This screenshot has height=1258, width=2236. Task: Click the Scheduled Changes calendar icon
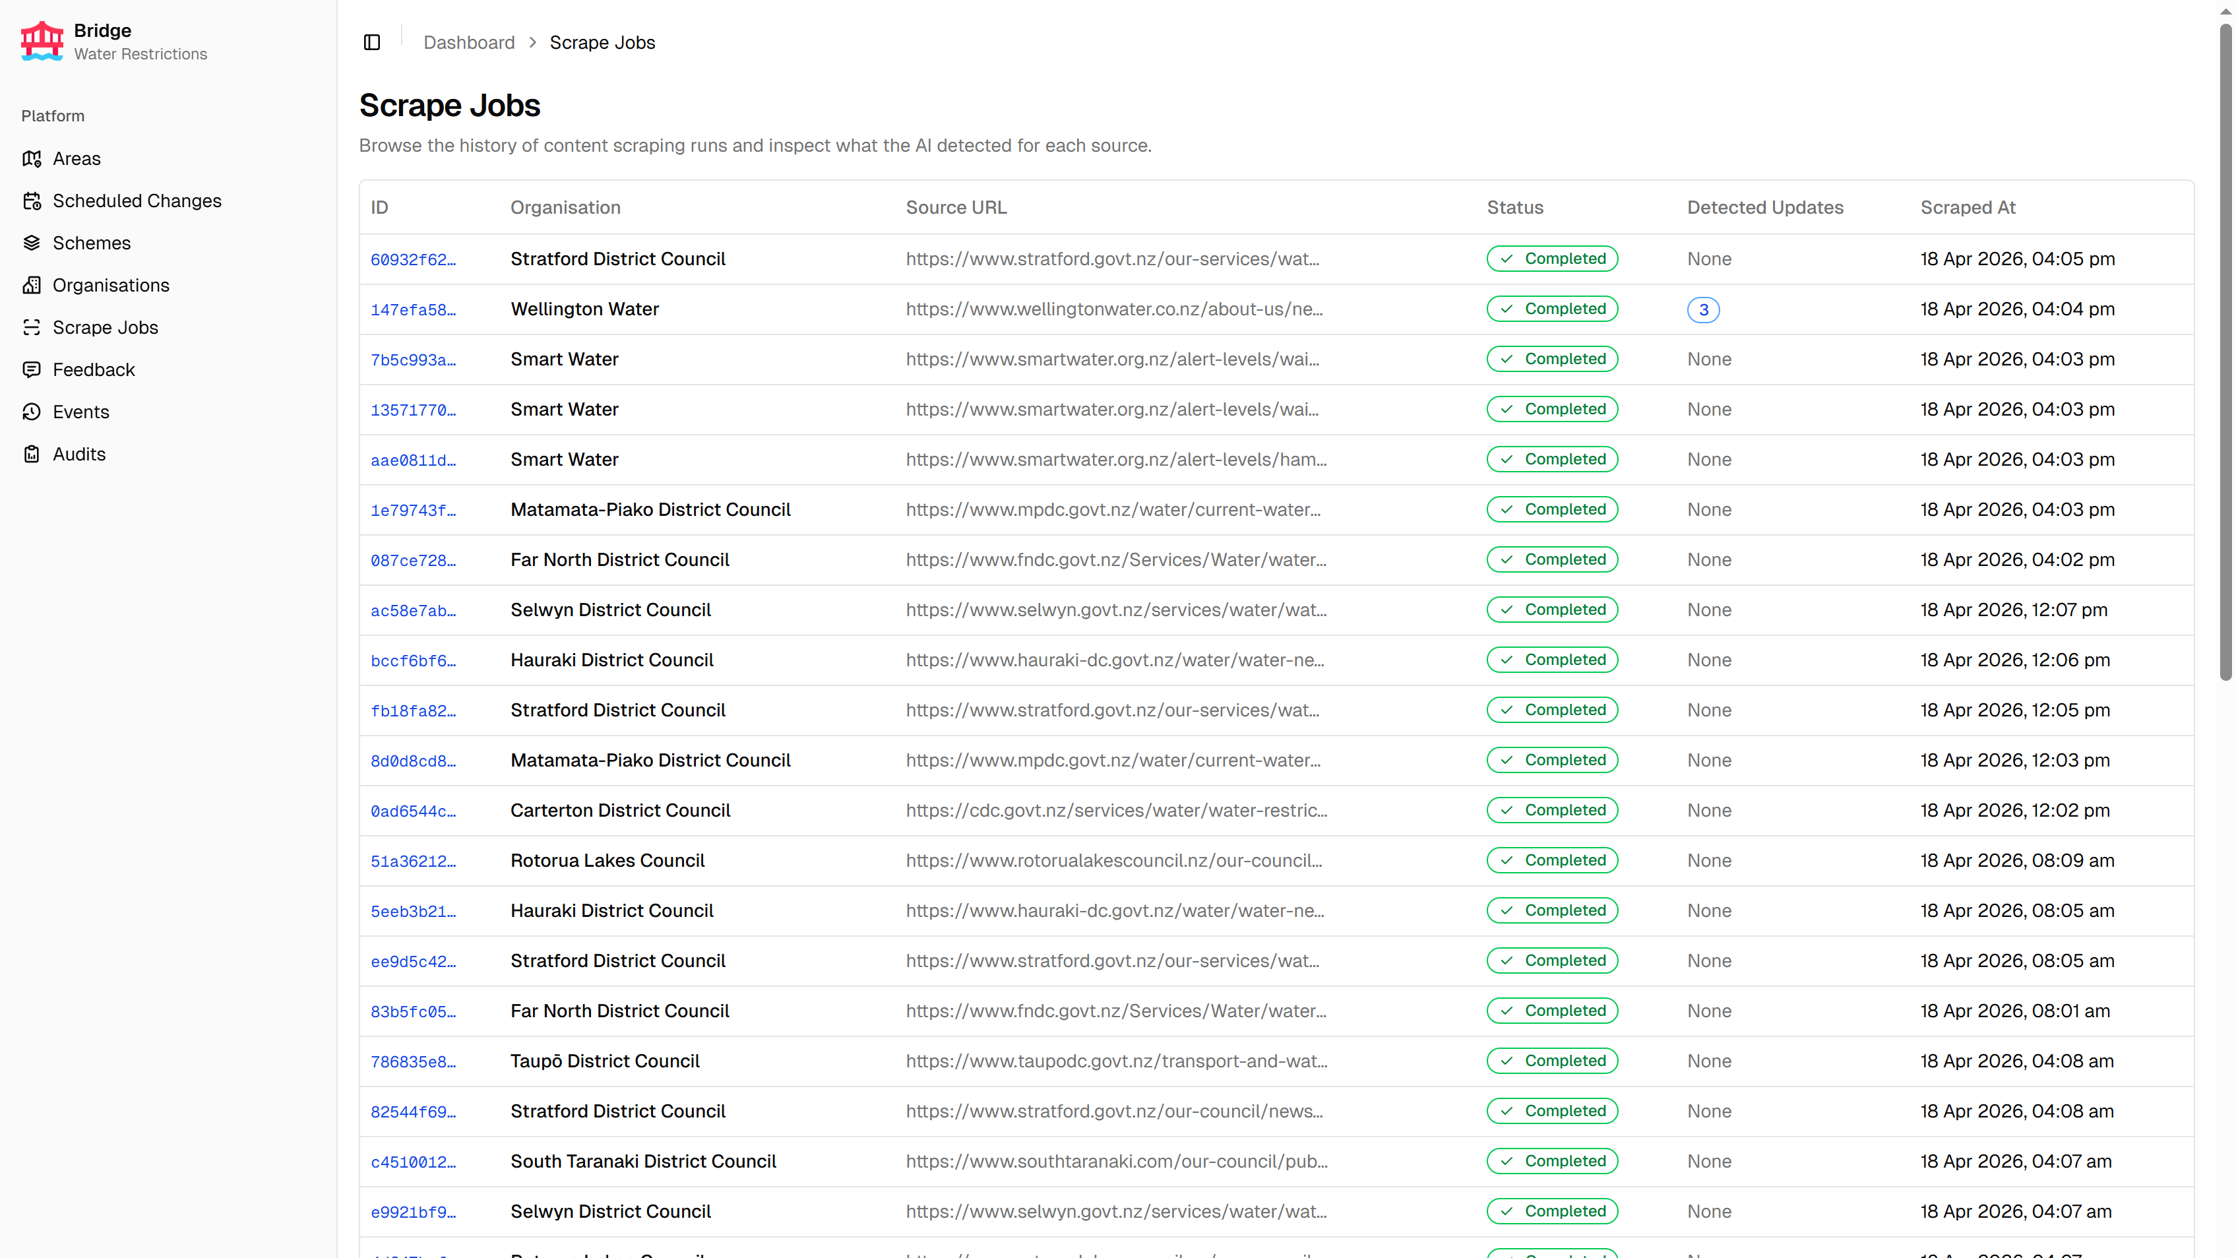coord(32,201)
